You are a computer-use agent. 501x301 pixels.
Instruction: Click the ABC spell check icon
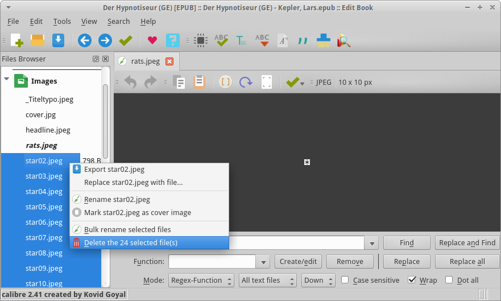[221, 40]
